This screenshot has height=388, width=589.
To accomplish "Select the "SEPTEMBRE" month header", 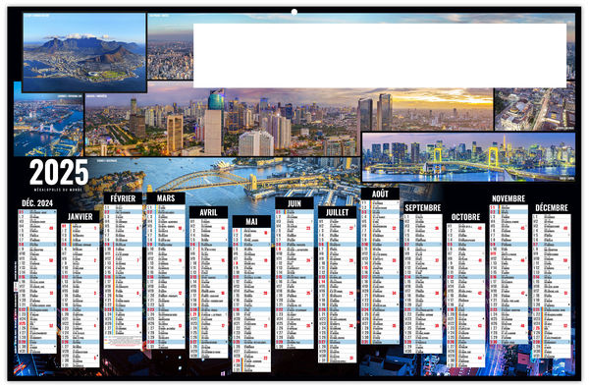I will click(x=422, y=207).
